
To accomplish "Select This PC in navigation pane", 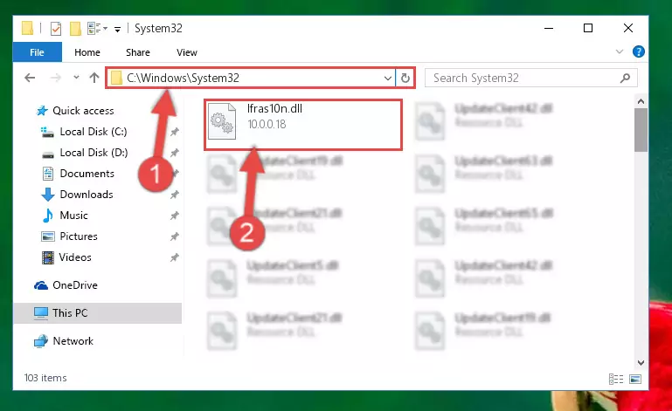I will 98,313.
